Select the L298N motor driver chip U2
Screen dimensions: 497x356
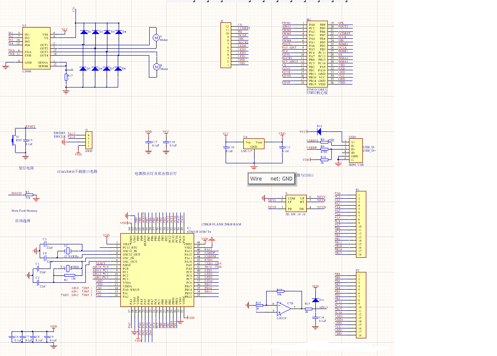point(36,48)
